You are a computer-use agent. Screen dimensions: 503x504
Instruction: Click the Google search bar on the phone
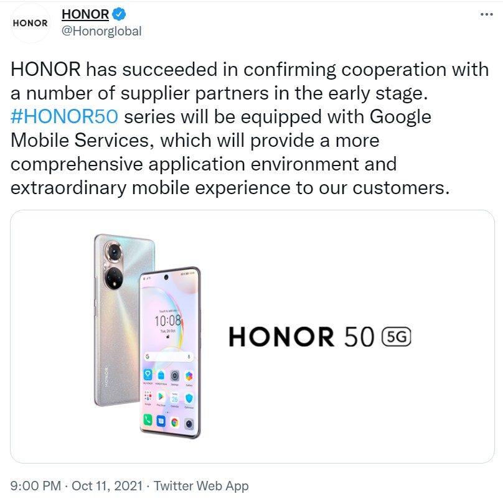pos(168,357)
